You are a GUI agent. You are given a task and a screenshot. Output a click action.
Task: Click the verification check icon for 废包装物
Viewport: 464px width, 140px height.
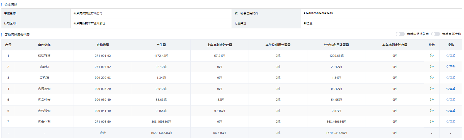point(432,110)
